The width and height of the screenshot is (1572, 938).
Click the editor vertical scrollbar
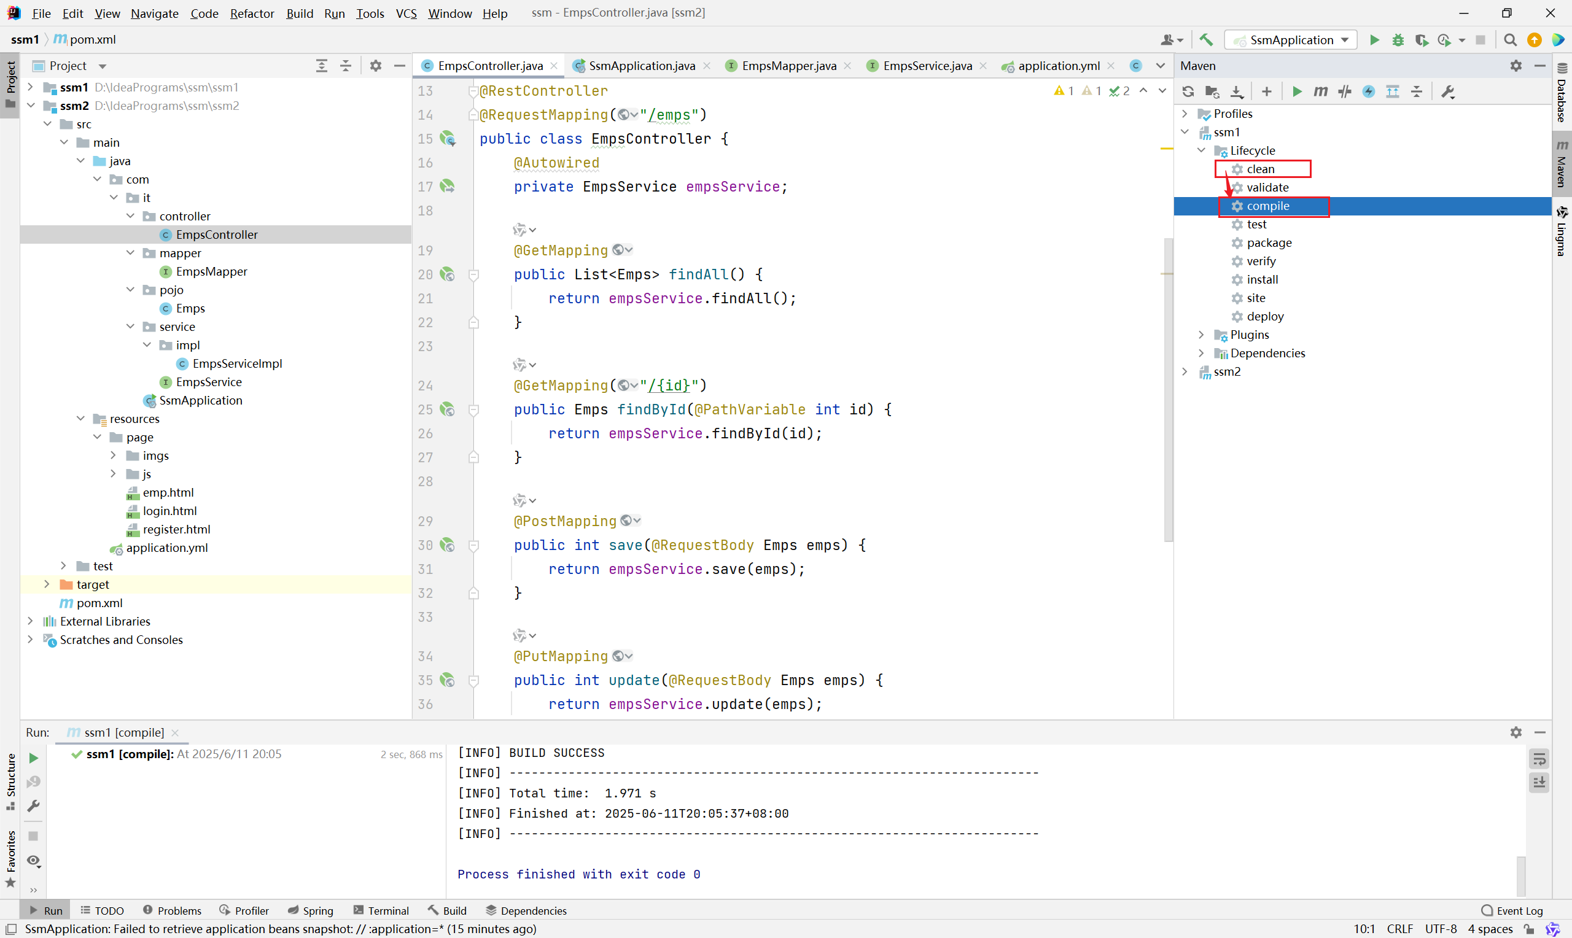pos(1168,389)
